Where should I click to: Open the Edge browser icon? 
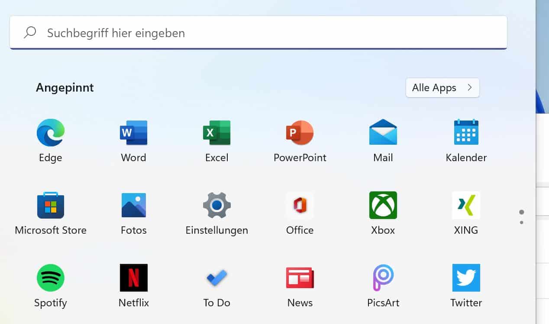[x=51, y=133]
